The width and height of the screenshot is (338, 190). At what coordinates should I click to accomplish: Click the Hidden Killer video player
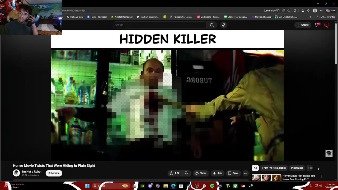tap(167, 95)
